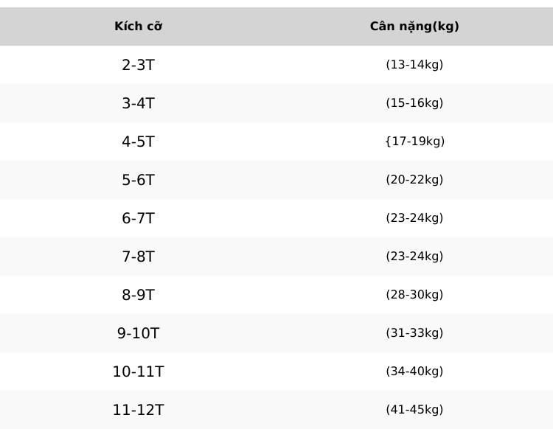Click the (20-22kg) weight cell
The image size is (553, 429).
click(x=414, y=179)
